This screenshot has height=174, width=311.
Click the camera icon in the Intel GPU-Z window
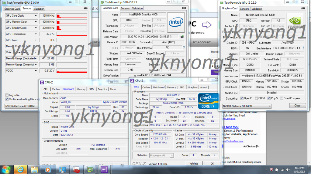pyautogui.click(x=184, y=8)
